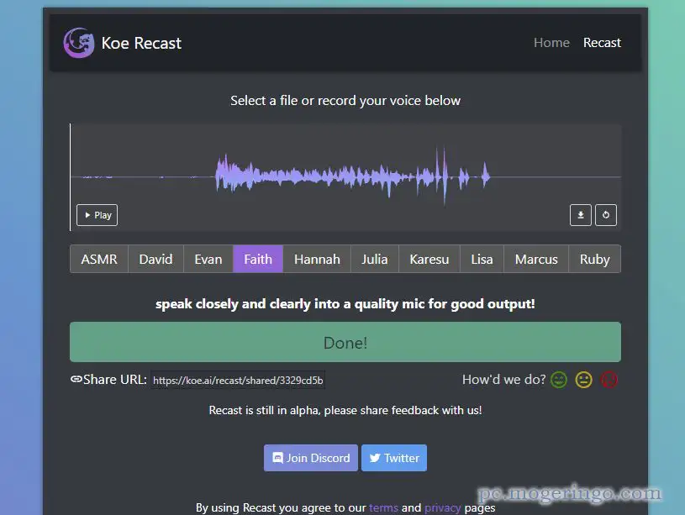685x515 pixels.
Task: Click the green Done! button
Action: coord(345,342)
